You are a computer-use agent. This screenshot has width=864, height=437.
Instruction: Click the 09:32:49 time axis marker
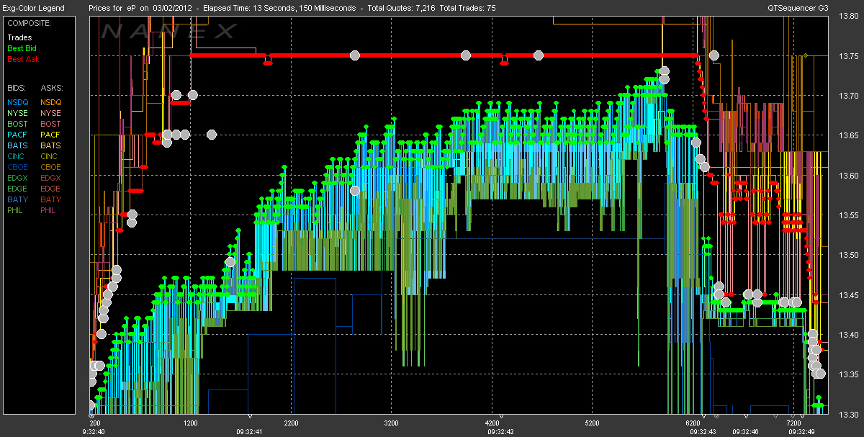[802, 416]
